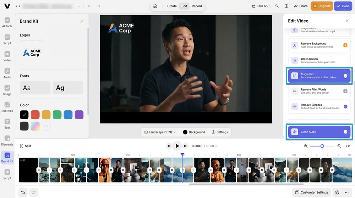Screen dimensions: 355x198
Task: Click the search magnifier icon
Action: tap(277, 6)
